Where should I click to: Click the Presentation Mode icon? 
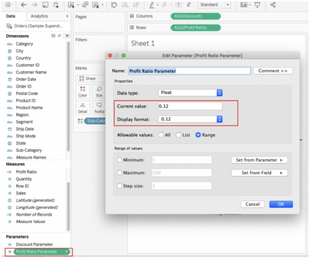point(257,5)
